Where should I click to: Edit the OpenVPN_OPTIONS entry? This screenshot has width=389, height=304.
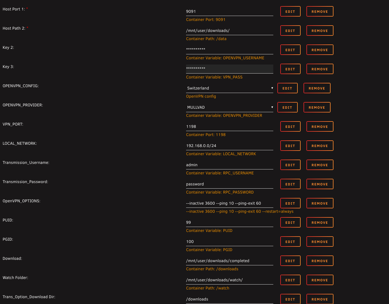coord(290,203)
